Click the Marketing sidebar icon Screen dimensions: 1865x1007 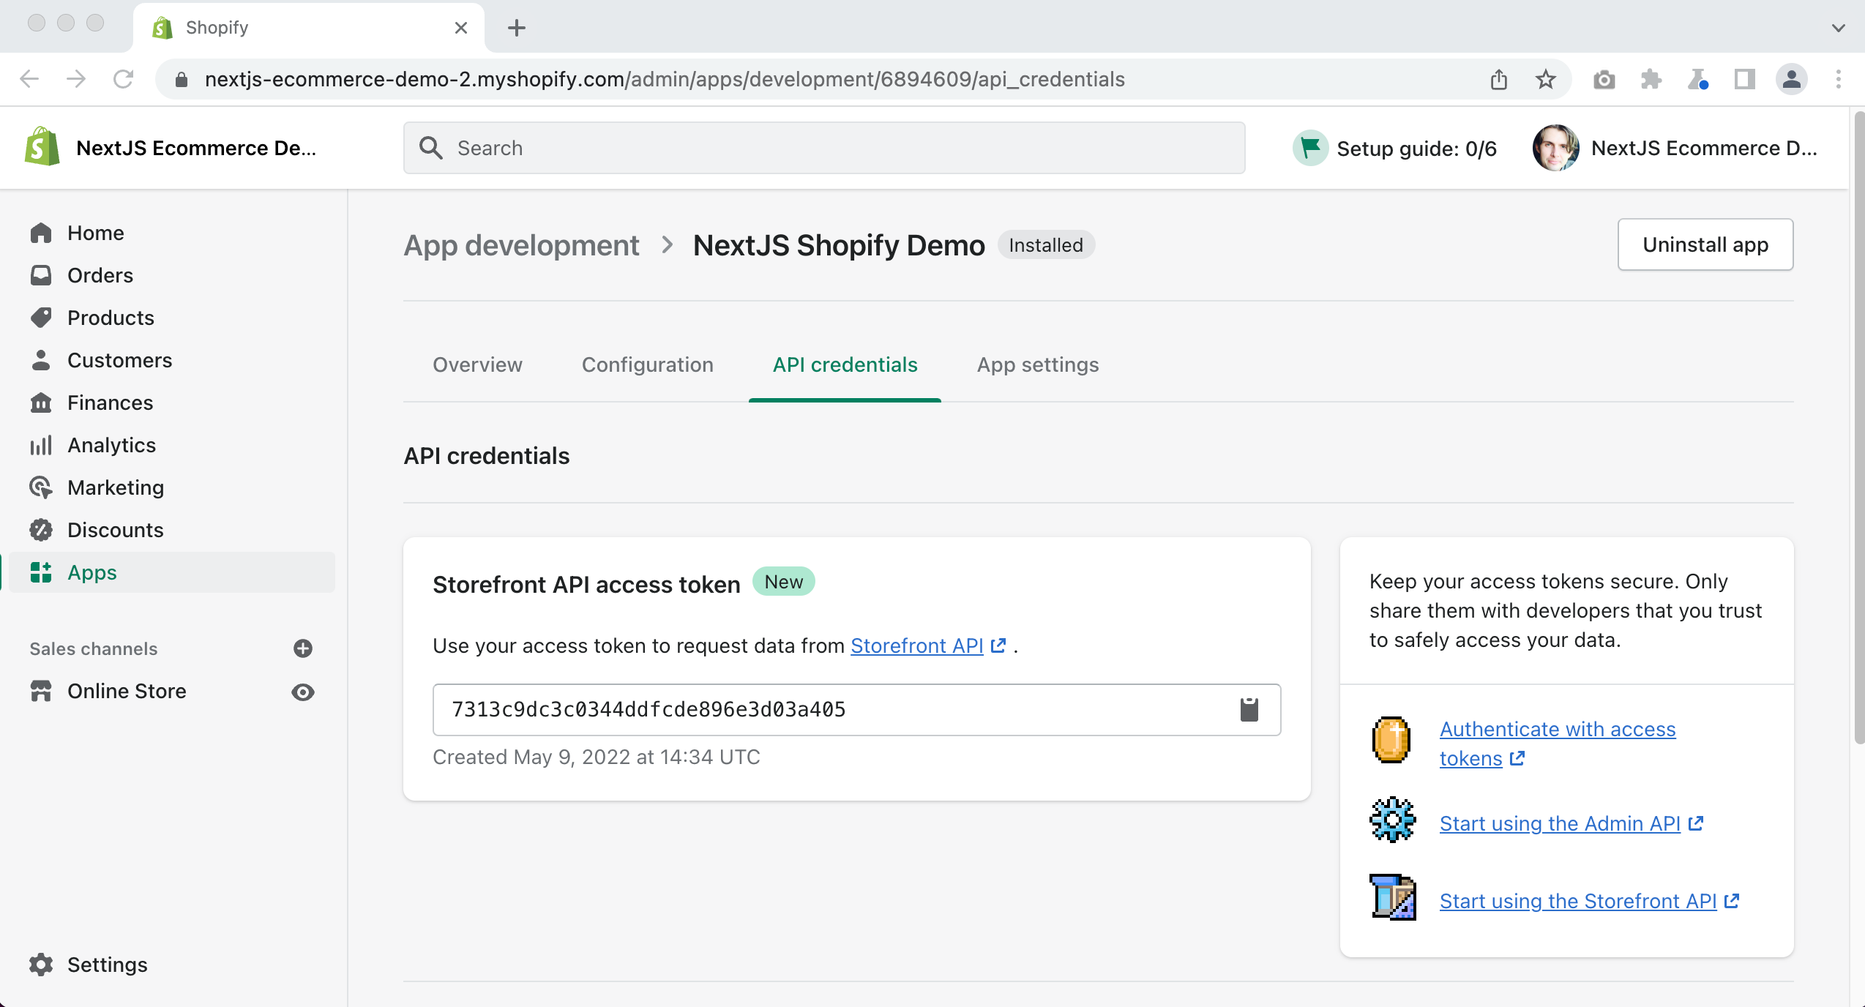pyautogui.click(x=41, y=486)
